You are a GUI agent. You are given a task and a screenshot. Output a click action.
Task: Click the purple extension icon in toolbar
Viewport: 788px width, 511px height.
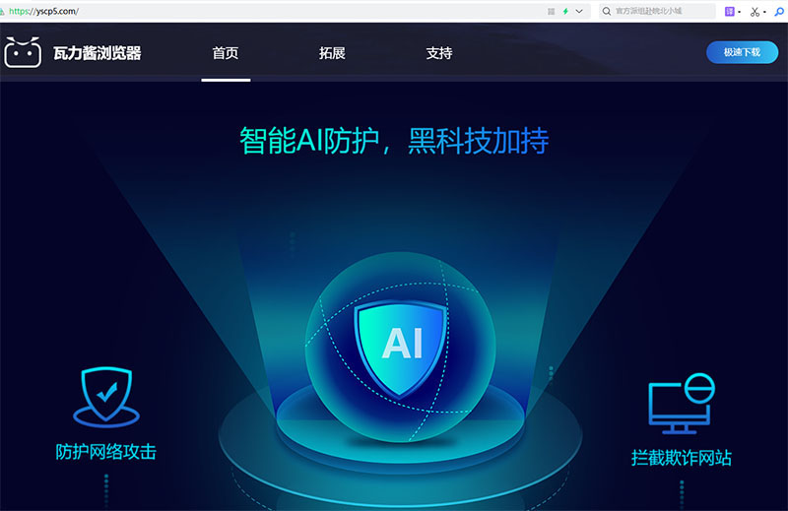point(729,11)
